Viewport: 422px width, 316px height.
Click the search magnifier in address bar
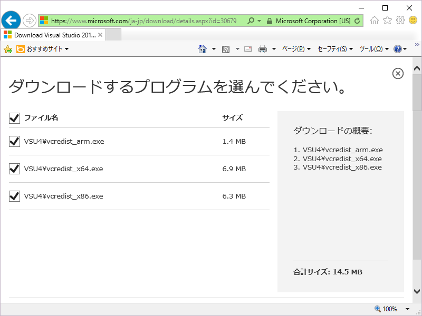(x=251, y=21)
